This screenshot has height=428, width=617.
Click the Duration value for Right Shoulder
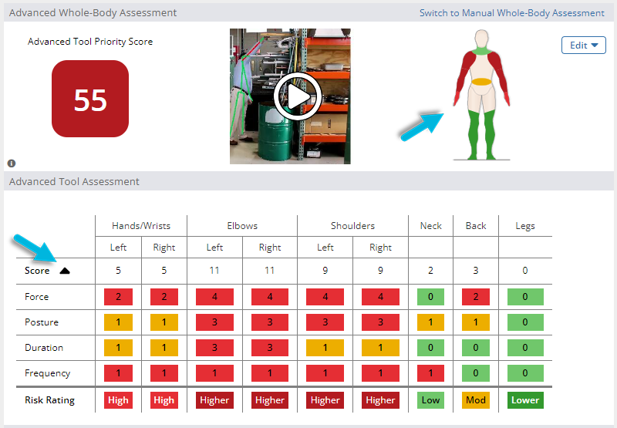click(x=380, y=348)
